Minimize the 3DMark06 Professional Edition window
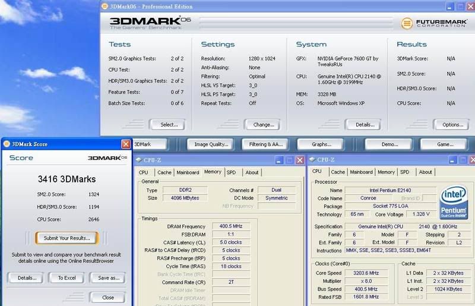The height and width of the screenshot is (306, 475). [x=449, y=7]
